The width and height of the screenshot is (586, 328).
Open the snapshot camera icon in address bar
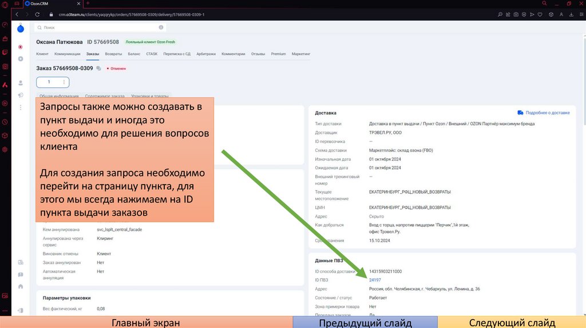coord(516,14)
